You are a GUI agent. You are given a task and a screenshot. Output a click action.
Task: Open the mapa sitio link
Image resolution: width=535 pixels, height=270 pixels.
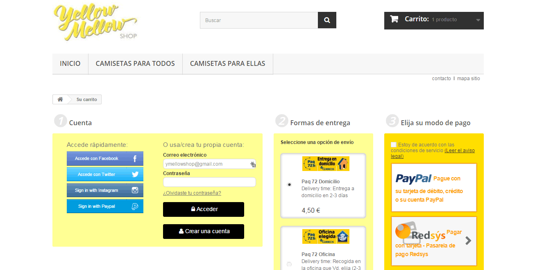click(x=469, y=79)
